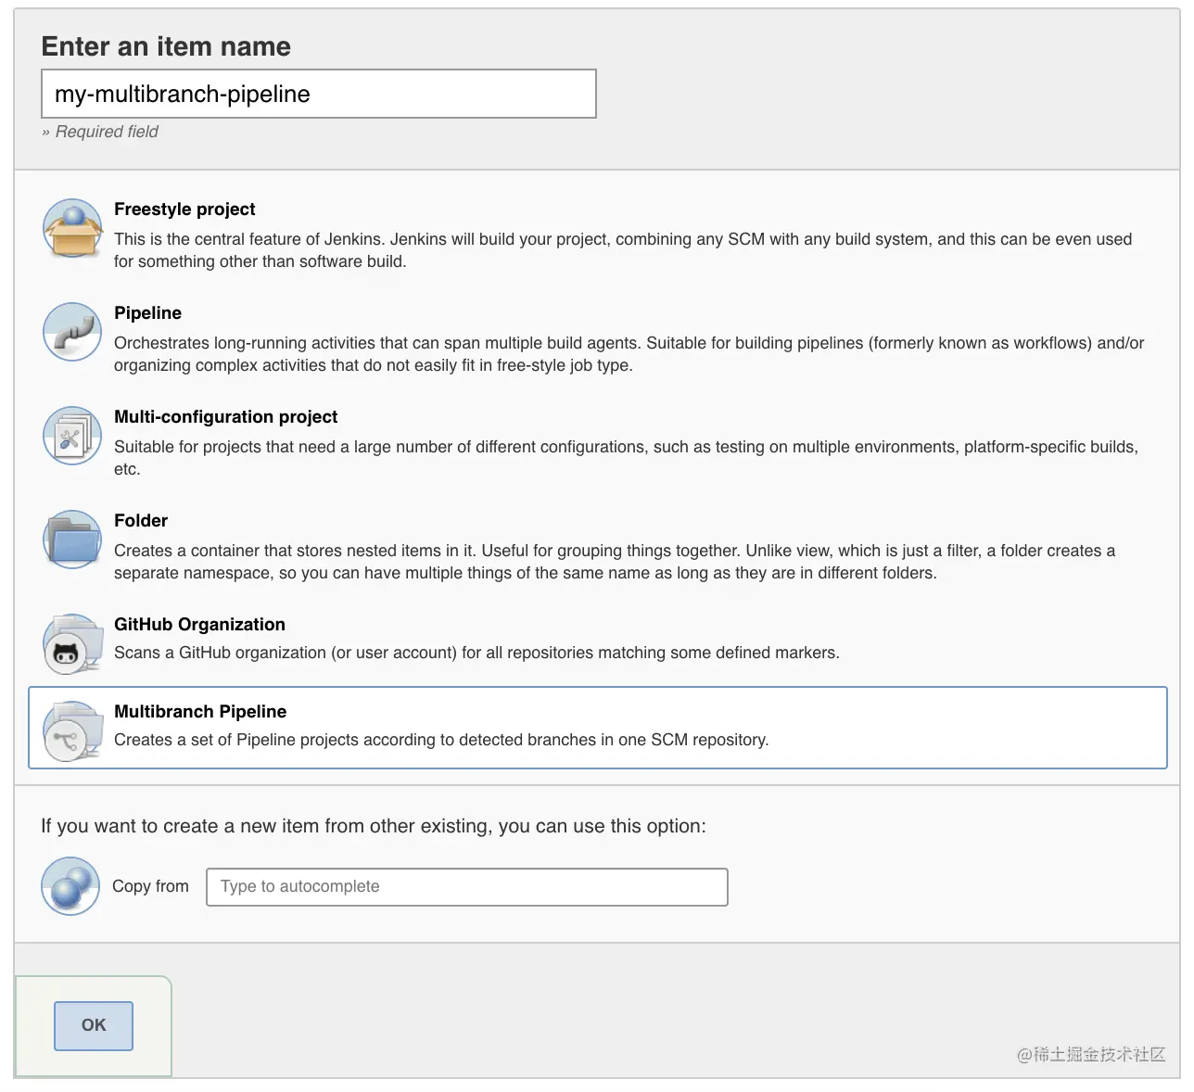Click the Copy from blue spheres icon
Image resolution: width=1194 pixels, height=1092 pixels.
70,886
